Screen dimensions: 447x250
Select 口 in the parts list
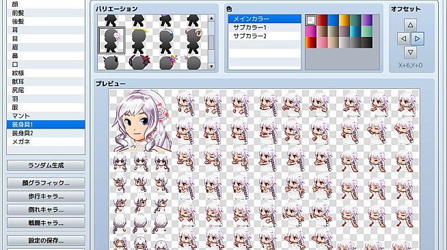pyautogui.click(x=46, y=64)
